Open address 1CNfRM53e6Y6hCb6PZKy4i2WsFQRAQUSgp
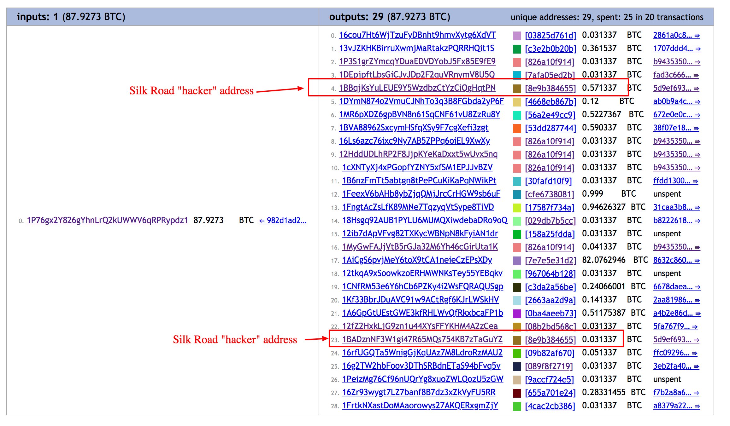 point(423,286)
